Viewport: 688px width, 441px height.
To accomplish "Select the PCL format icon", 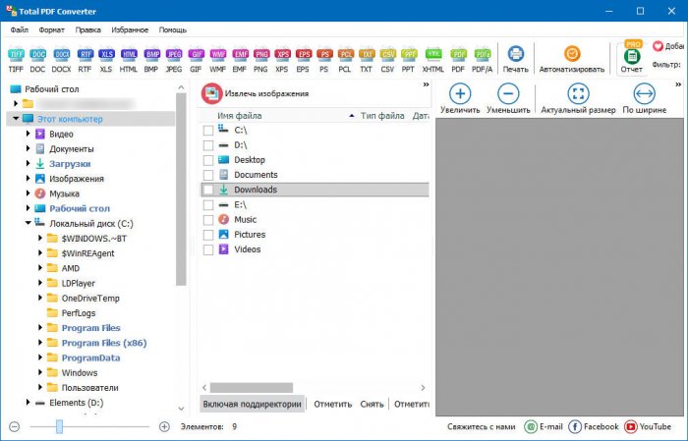I will 345,55.
